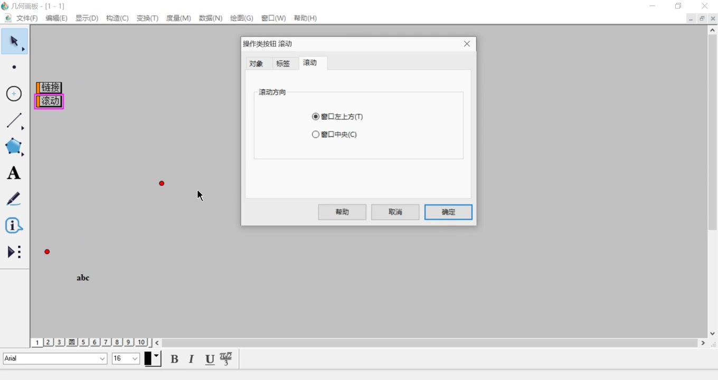Screen dimensions: 718x380
Task: Select the 窗口中央 radio button
Action: click(315, 134)
